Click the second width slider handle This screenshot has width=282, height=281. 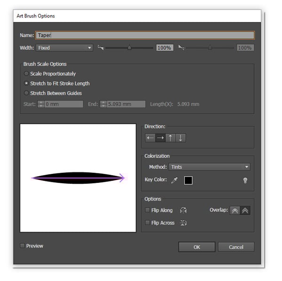click(210, 47)
